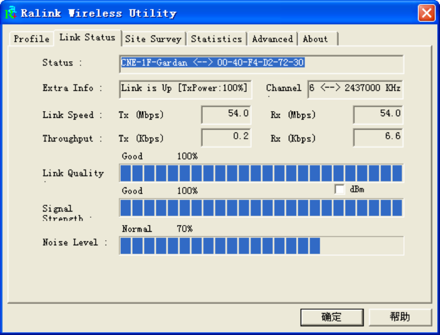Open the Advanced tab
440x335 pixels.
coord(273,39)
